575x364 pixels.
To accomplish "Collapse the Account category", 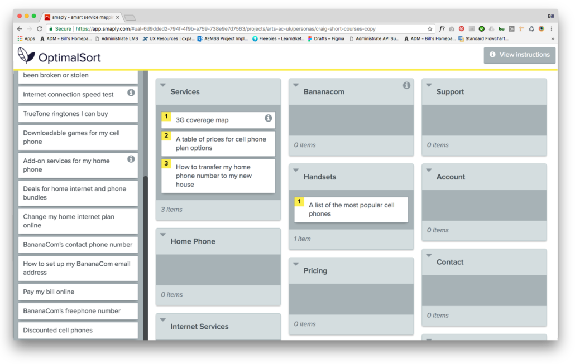I will click(x=429, y=170).
